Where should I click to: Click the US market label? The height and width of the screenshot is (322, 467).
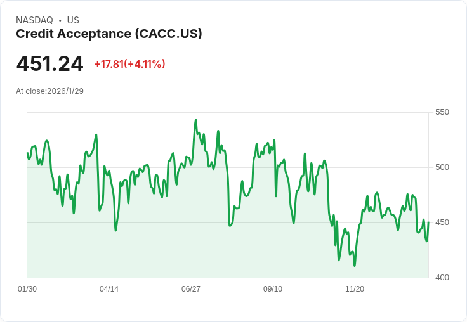tap(73, 20)
